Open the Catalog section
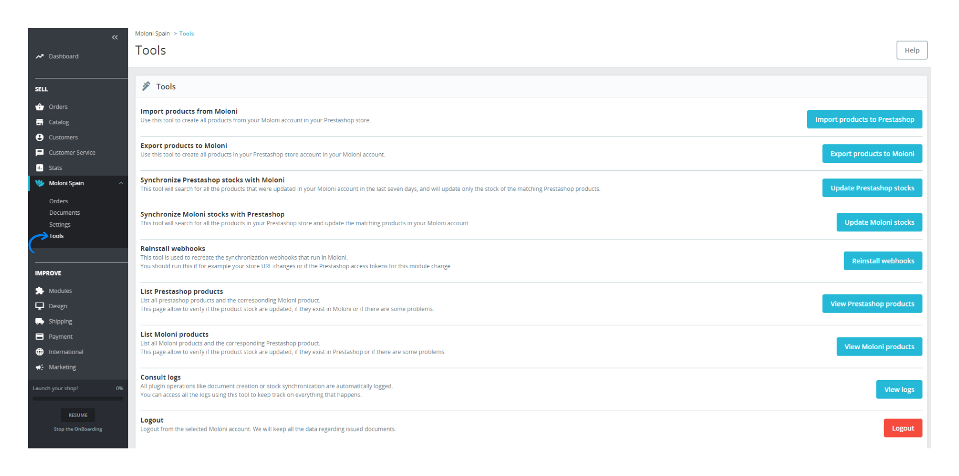The image size is (959, 476). click(x=40, y=122)
